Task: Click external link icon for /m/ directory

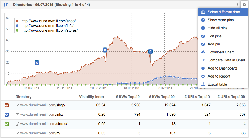Action: (x=17, y=133)
